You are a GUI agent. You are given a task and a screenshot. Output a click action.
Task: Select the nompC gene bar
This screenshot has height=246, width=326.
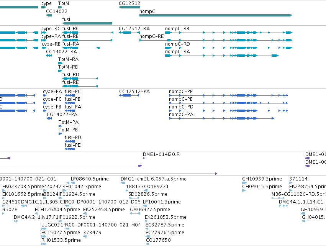coord(216,15)
